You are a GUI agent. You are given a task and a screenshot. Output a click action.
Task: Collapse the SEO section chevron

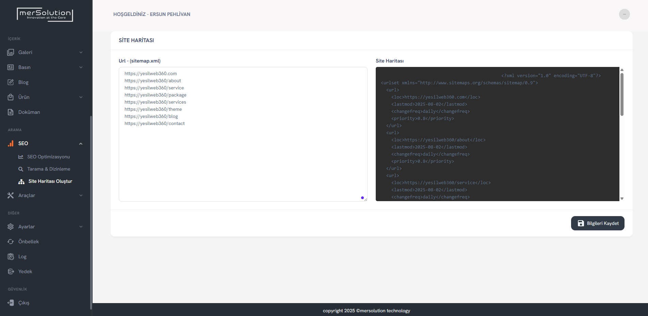[81, 143]
